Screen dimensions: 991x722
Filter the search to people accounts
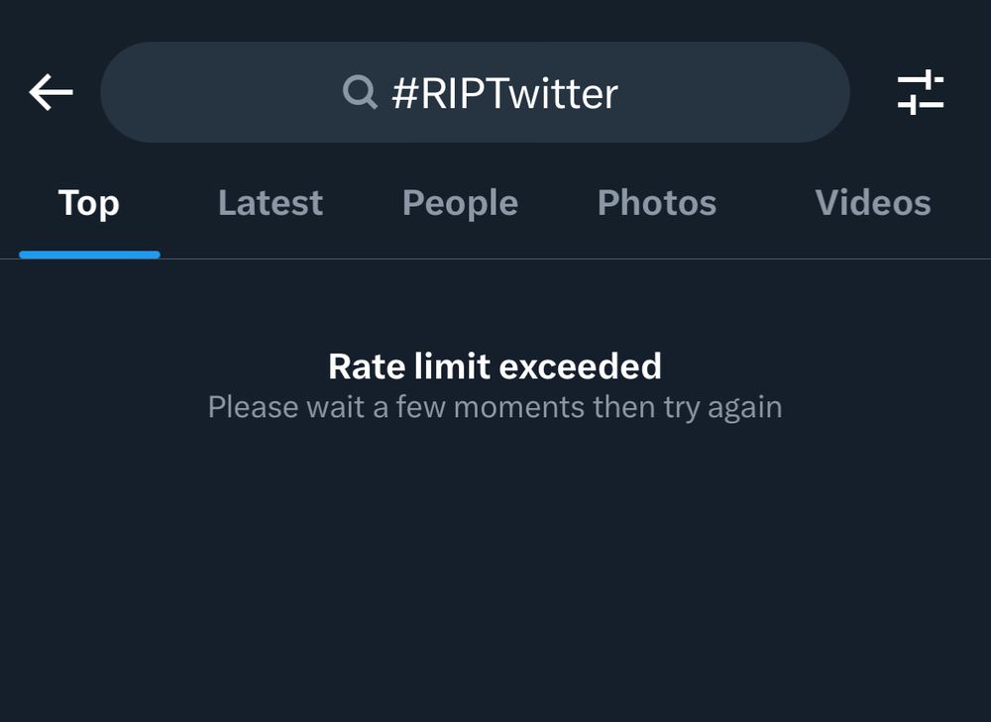[x=460, y=203]
